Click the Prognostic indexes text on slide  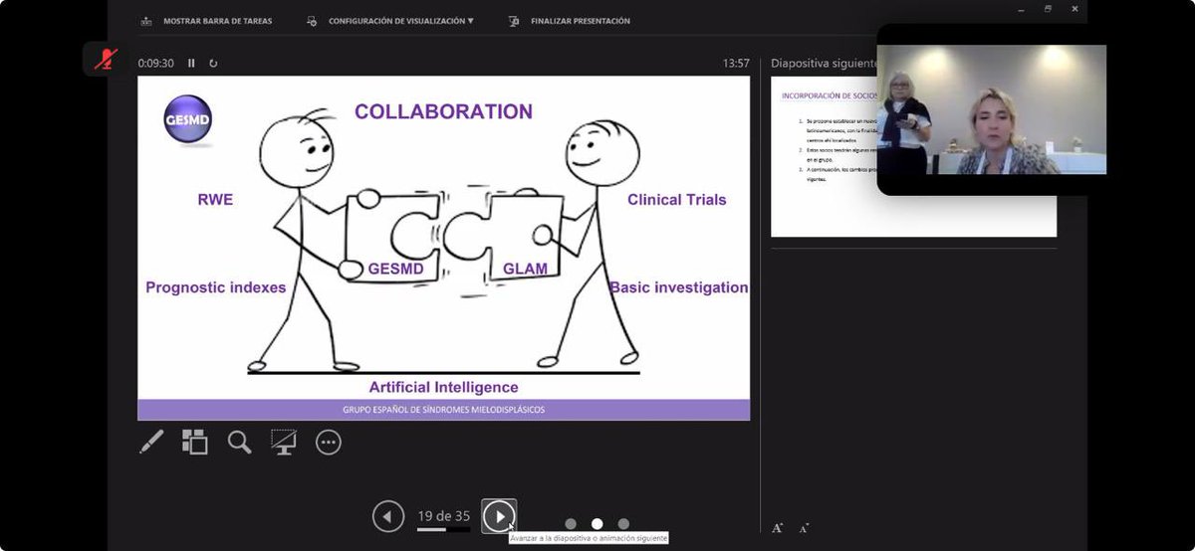[216, 287]
